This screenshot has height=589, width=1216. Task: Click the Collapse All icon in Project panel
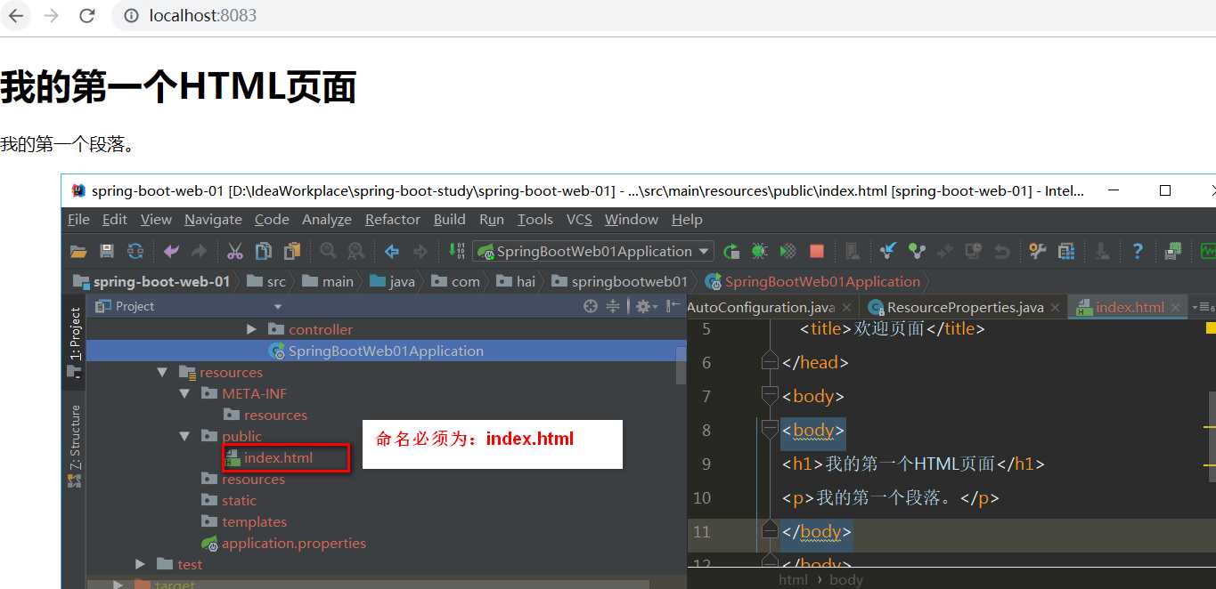(x=613, y=306)
